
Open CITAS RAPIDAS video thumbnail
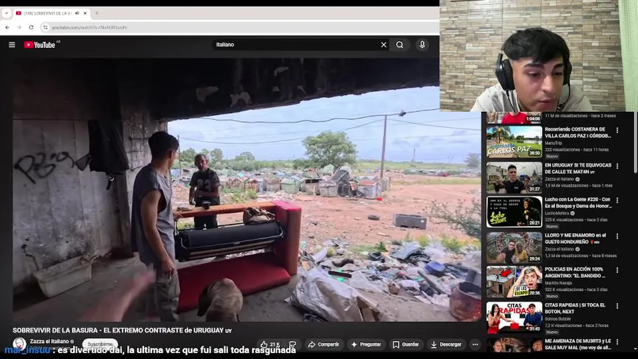pyautogui.click(x=514, y=318)
